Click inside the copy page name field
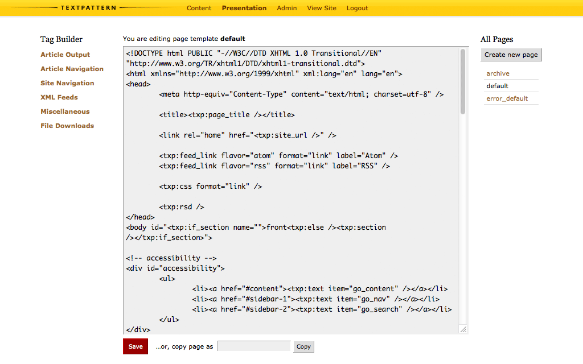Image resolution: width=583 pixels, height=364 pixels. tap(253, 346)
